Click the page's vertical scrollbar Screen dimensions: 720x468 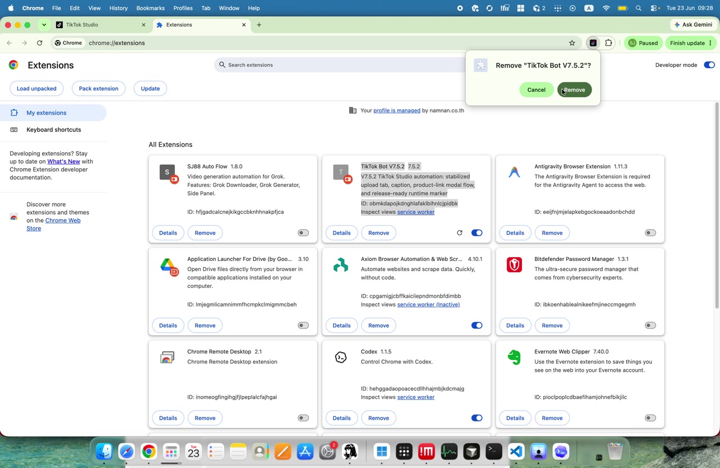[x=717, y=205]
